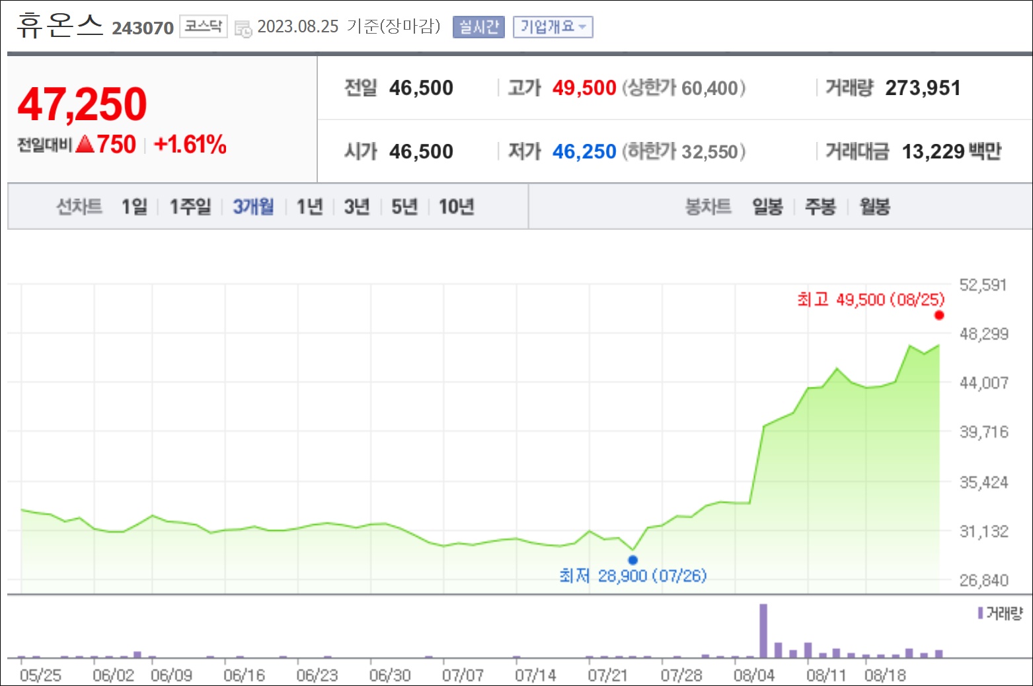This screenshot has height=686, width=1033.
Task: Click the y-axis label 31,132
Action: [x=983, y=532]
